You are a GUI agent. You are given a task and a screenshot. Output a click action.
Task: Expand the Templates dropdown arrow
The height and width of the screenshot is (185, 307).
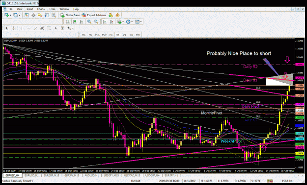[x=141, y=22]
